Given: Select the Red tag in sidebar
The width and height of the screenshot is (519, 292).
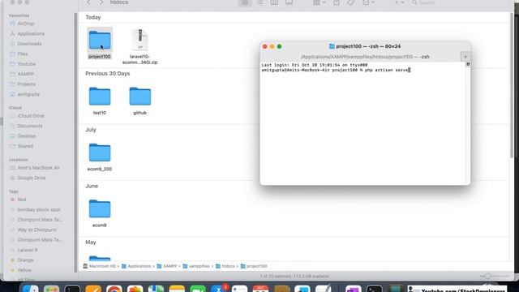Looking at the screenshot, I should coord(22,200).
